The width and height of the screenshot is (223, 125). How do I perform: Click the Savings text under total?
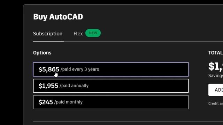[x=216, y=76]
